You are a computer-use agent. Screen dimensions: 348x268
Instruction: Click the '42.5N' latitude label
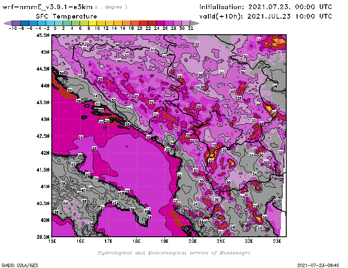coord(43,136)
